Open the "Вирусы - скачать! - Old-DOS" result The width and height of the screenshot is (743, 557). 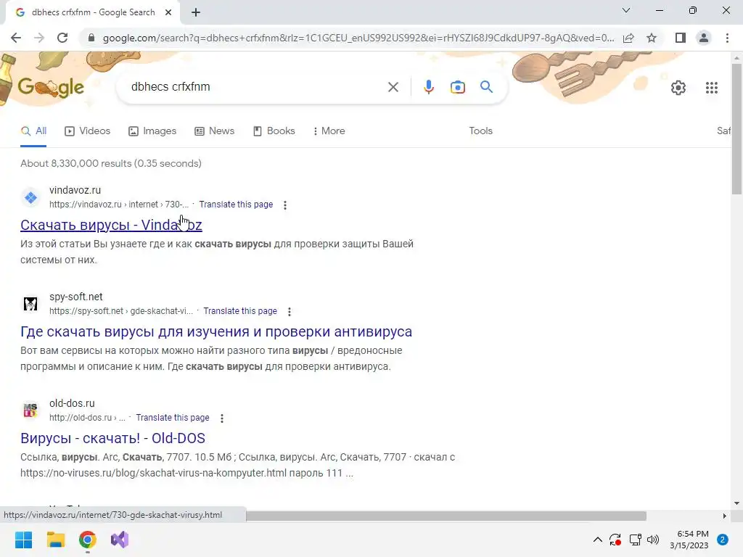tap(112, 438)
